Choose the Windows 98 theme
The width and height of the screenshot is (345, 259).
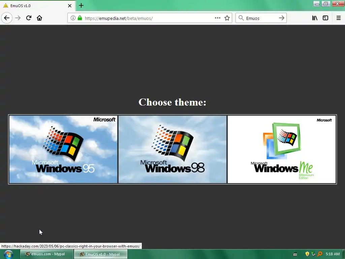(x=172, y=149)
